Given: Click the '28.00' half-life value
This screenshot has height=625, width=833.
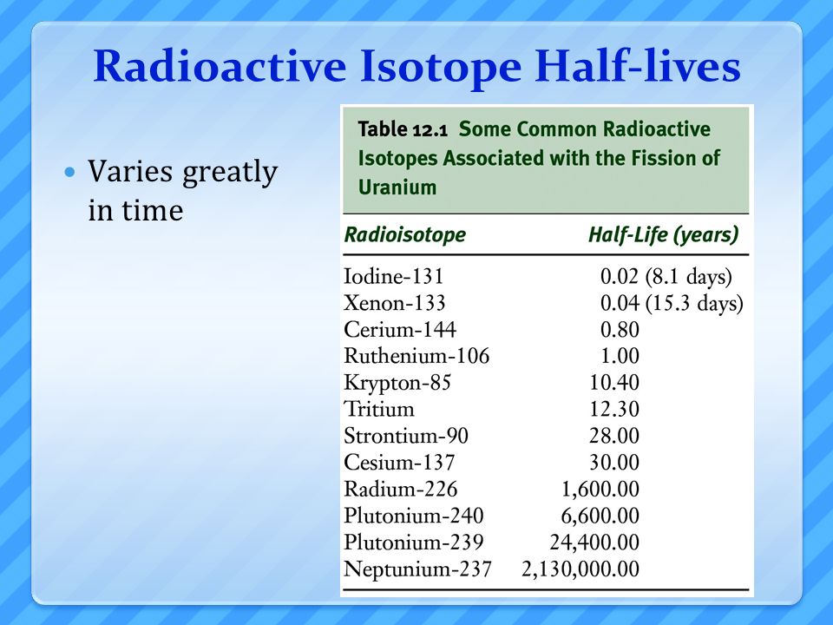Looking at the screenshot, I should 614,436.
